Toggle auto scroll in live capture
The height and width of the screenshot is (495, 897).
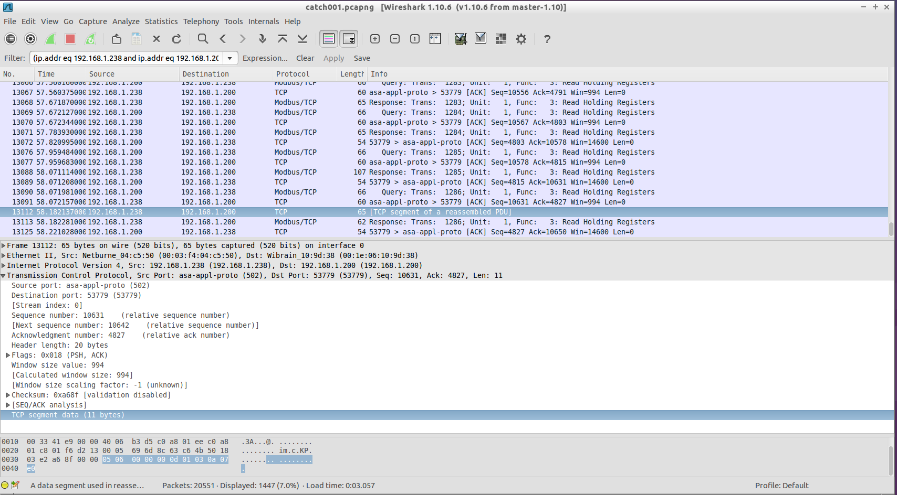pyautogui.click(x=349, y=39)
